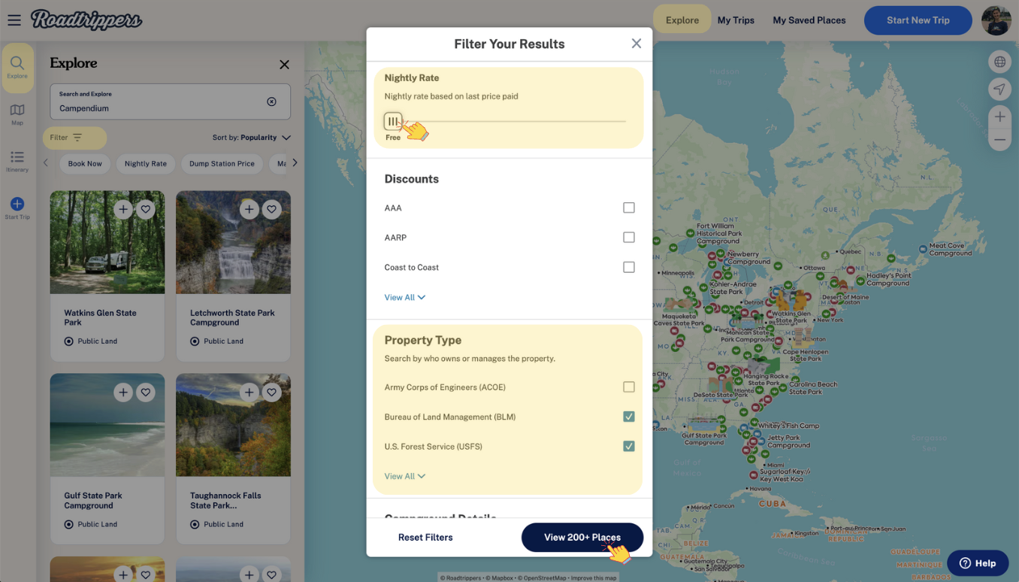
Task: Save Watkins Glen State Park with heart
Action: pos(146,210)
